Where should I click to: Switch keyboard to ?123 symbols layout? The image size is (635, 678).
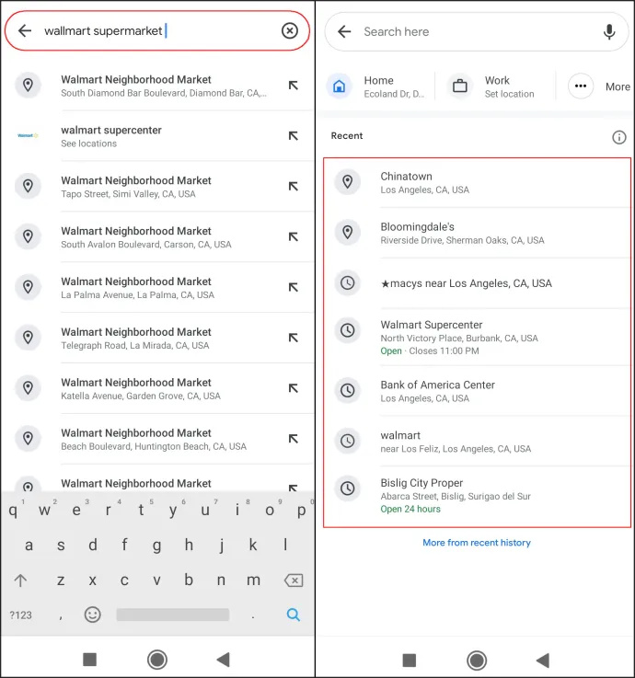(21, 615)
